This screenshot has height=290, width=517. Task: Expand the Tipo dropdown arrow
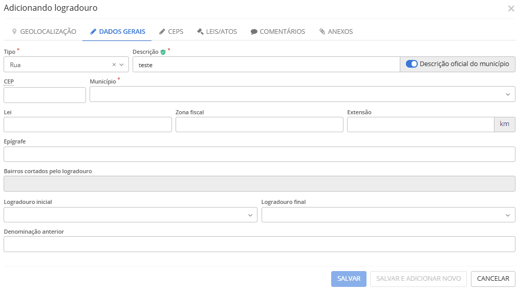[122, 65]
